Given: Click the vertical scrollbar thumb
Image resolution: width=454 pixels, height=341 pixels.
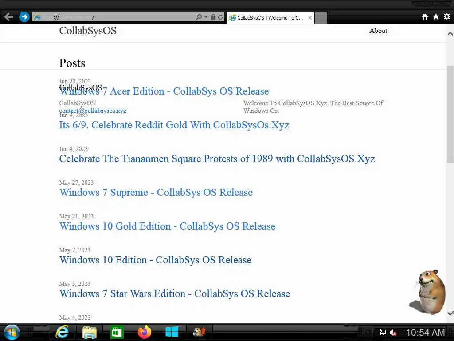Looking at the screenshot, I should pyautogui.click(x=450, y=114).
